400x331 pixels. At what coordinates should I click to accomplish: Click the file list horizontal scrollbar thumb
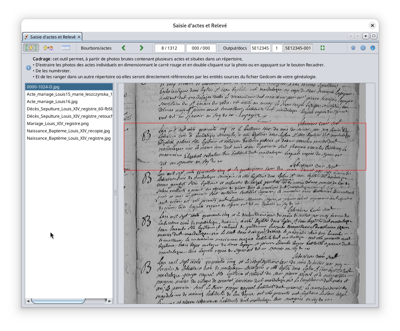click(x=58, y=301)
